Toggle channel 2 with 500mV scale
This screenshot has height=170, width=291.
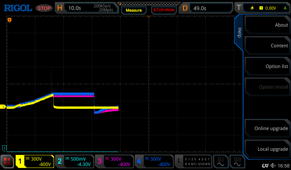tap(74, 161)
